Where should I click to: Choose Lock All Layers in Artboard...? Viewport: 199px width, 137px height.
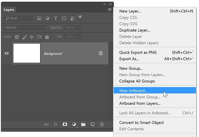tap(155, 113)
